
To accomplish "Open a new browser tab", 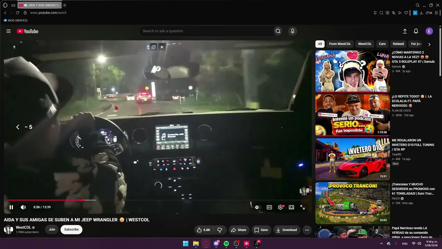I will pyautogui.click(x=65, y=5).
